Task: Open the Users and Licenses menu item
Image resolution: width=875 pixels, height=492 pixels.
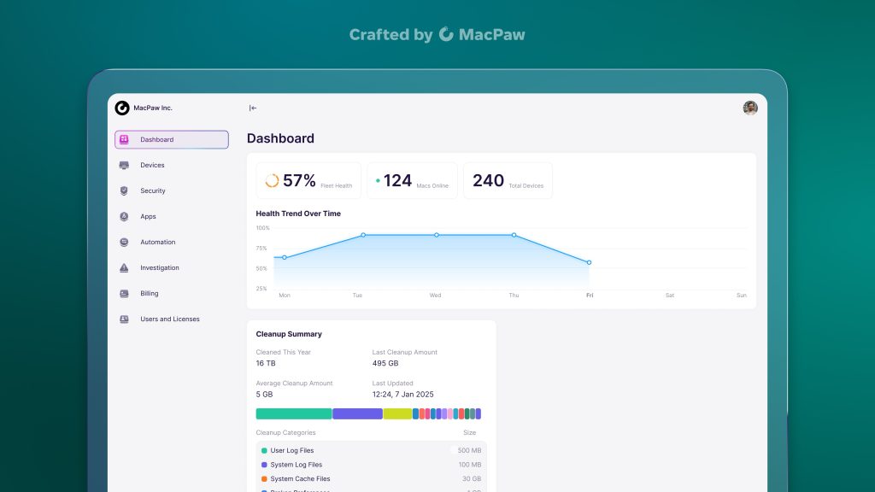Action: pyautogui.click(x=169, y=319)
